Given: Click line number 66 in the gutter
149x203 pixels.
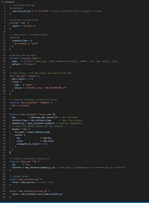Looking at the screenshot, I should click(4, 197).
